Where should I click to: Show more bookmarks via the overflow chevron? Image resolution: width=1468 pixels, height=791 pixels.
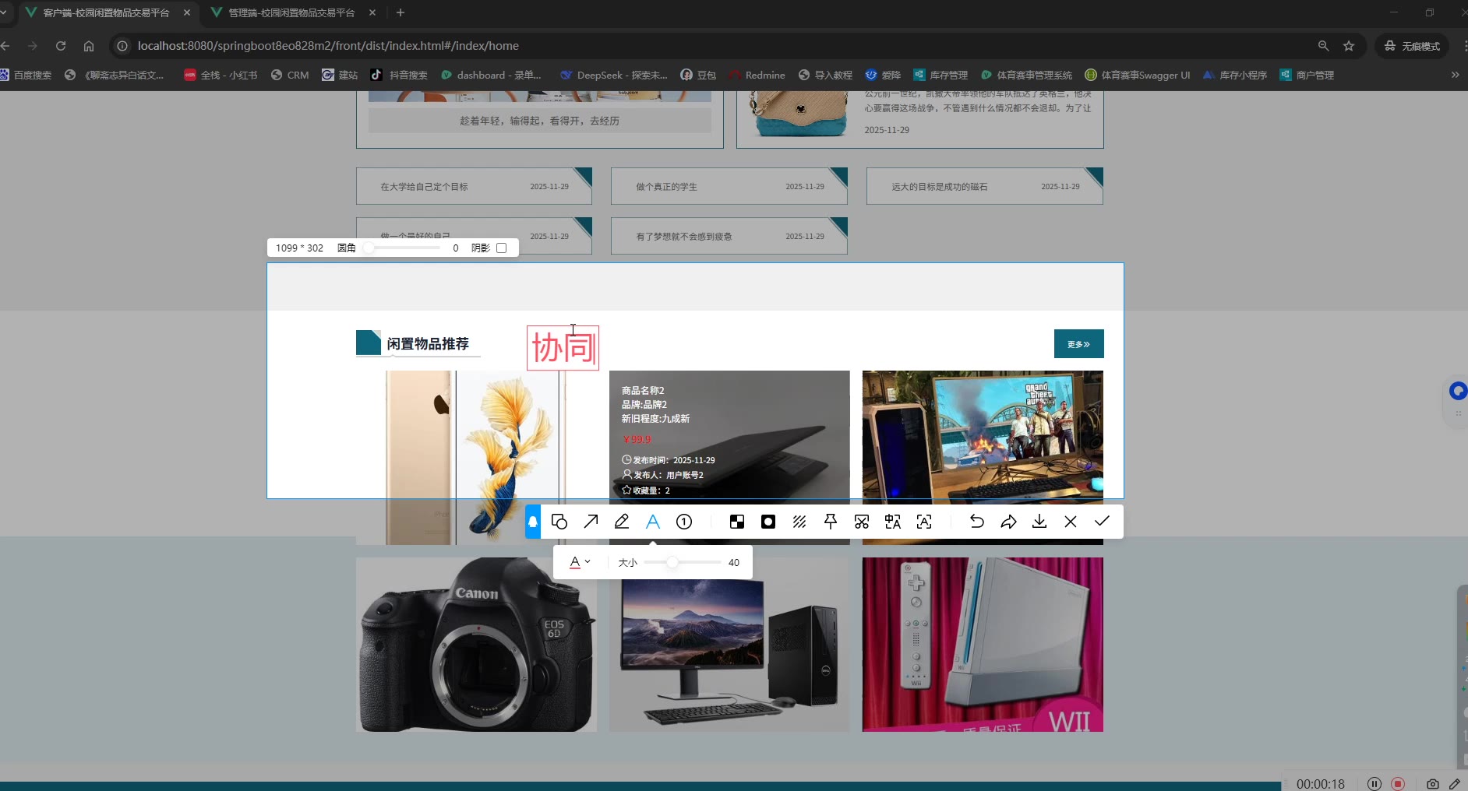click(x=1455, y=75)
